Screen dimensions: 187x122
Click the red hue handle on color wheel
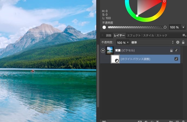[164, 1]
